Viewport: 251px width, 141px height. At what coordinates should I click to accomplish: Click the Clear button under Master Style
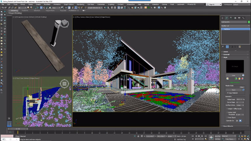(x=242, y=87)
